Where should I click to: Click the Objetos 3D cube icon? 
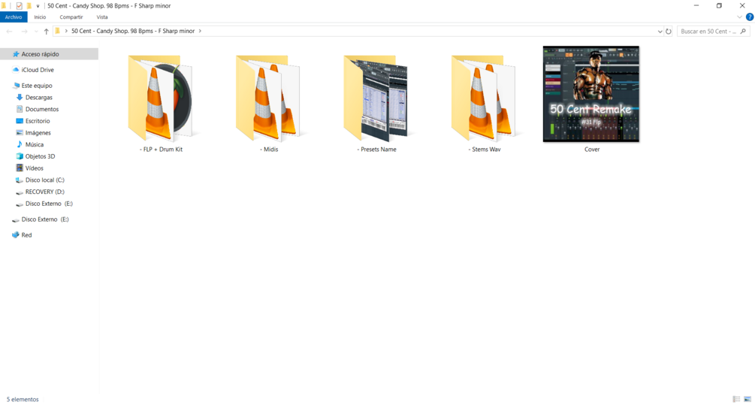[x=20, y=156]
